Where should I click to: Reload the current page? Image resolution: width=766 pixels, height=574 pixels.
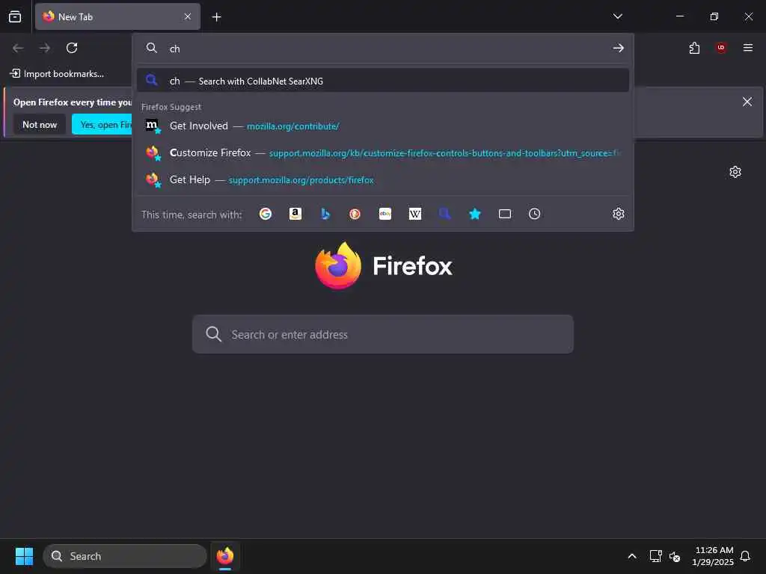point(72,48)
